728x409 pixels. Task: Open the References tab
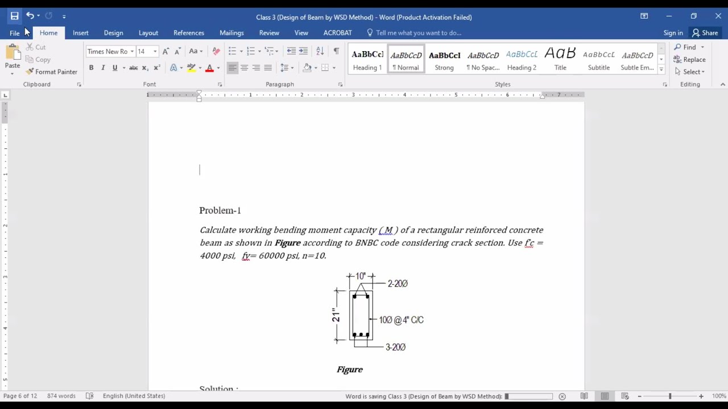(x=188, y=33)
